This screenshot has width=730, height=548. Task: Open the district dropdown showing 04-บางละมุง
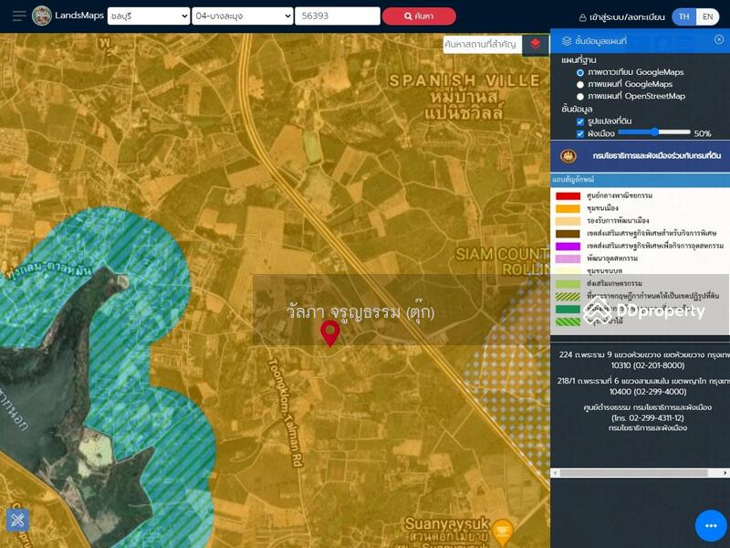(x=243, y=16)
